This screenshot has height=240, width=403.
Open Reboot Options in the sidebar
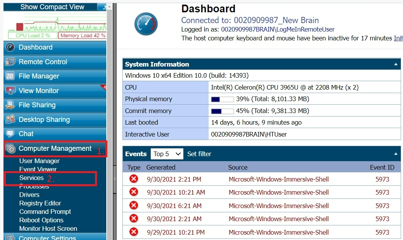point(41,220)
